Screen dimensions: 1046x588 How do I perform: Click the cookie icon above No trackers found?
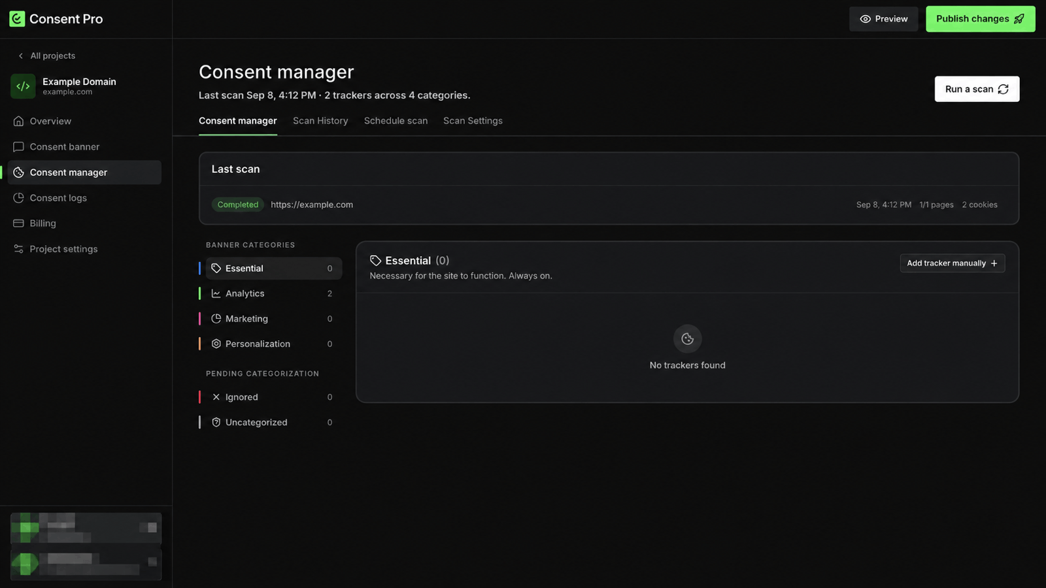click(x=687, y=338)
